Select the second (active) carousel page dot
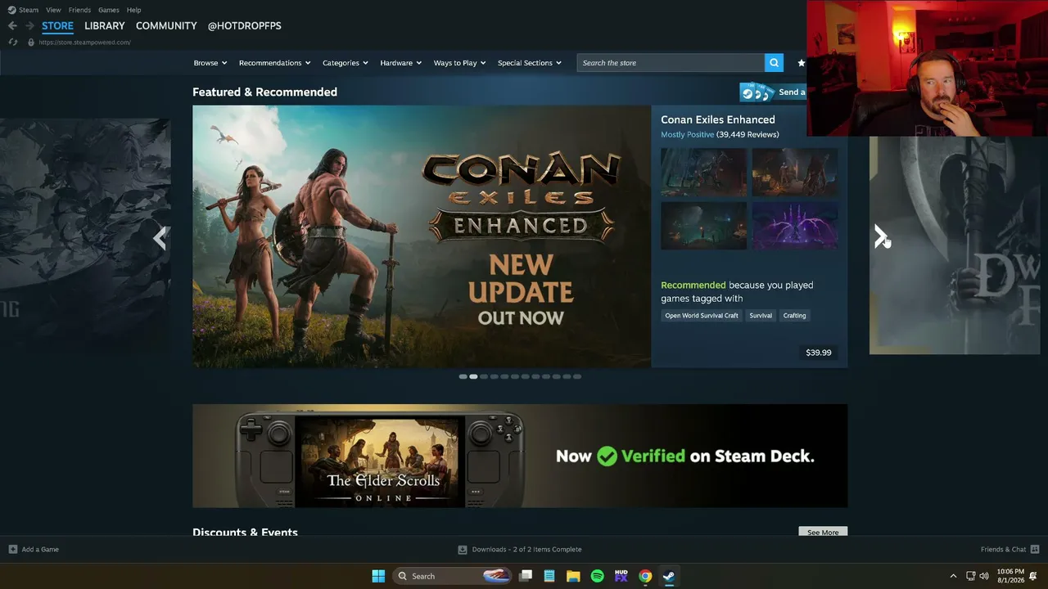1048x589 pixels. pos(473,376)
